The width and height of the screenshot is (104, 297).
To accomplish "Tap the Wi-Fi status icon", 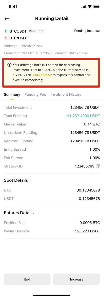I will (90, 7).
